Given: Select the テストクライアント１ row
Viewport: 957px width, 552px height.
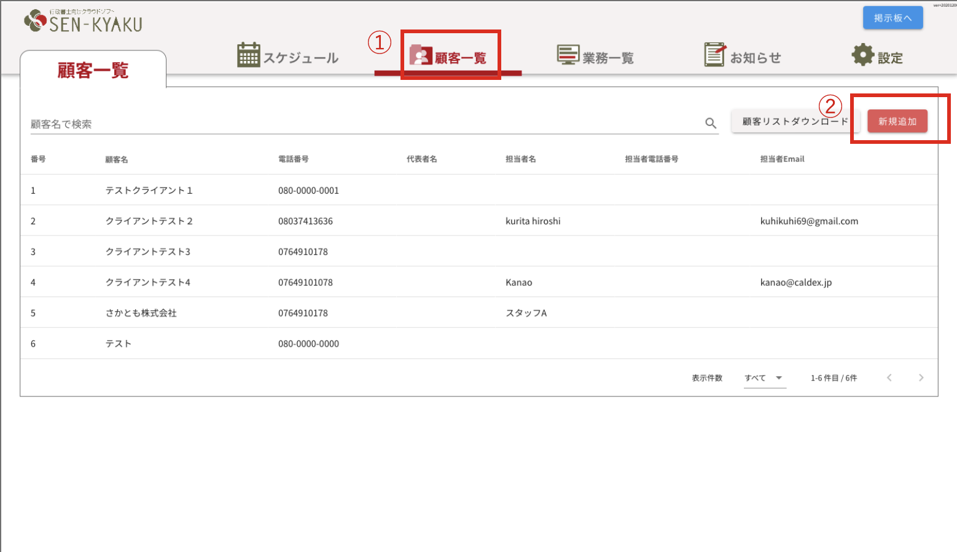Looking at the screenshot, I should point(149,191).
